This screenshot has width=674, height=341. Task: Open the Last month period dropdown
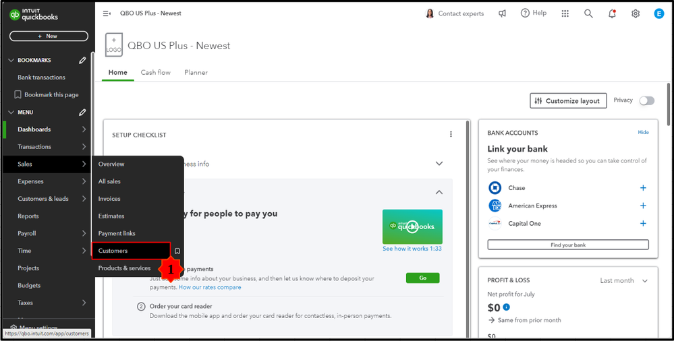click(x=623, y=280)
